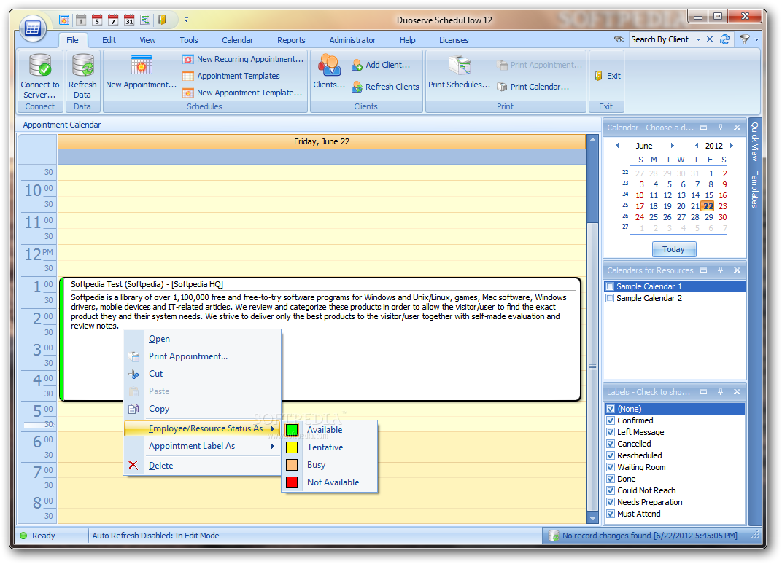Click Add Client in ribbon
This screenshot has width=782, height=564.
point(381,65)
